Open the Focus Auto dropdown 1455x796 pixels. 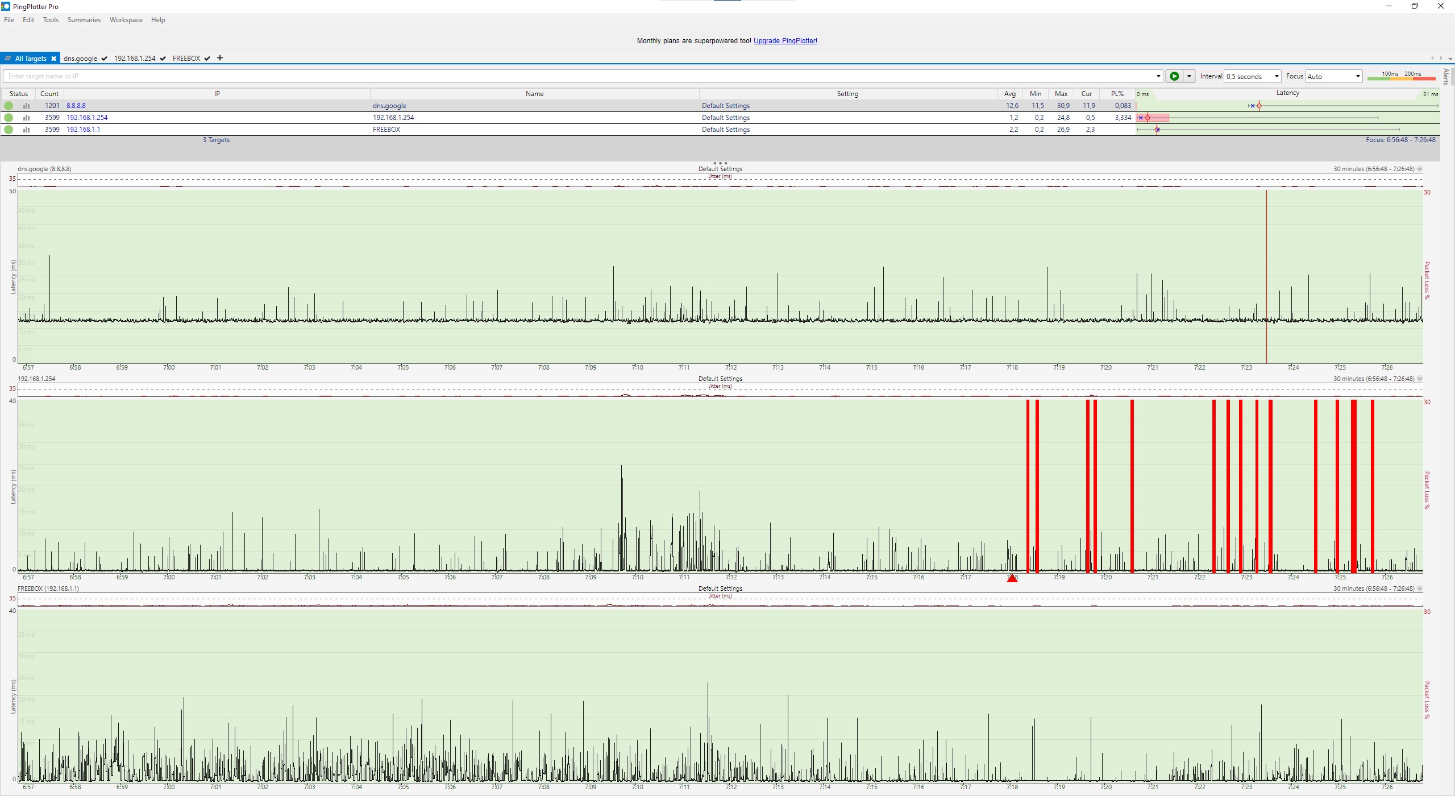click(1333, 76)
